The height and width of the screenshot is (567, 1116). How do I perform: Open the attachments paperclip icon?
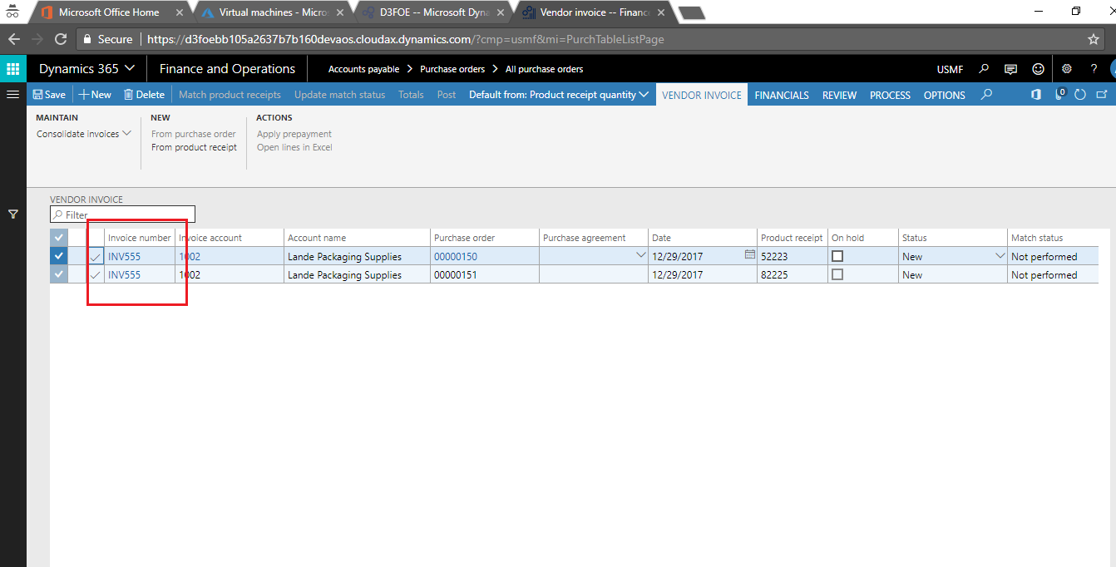1059,95
